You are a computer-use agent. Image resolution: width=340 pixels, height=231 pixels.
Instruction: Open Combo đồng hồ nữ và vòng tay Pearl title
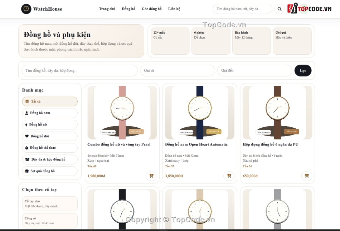(119, 144)
